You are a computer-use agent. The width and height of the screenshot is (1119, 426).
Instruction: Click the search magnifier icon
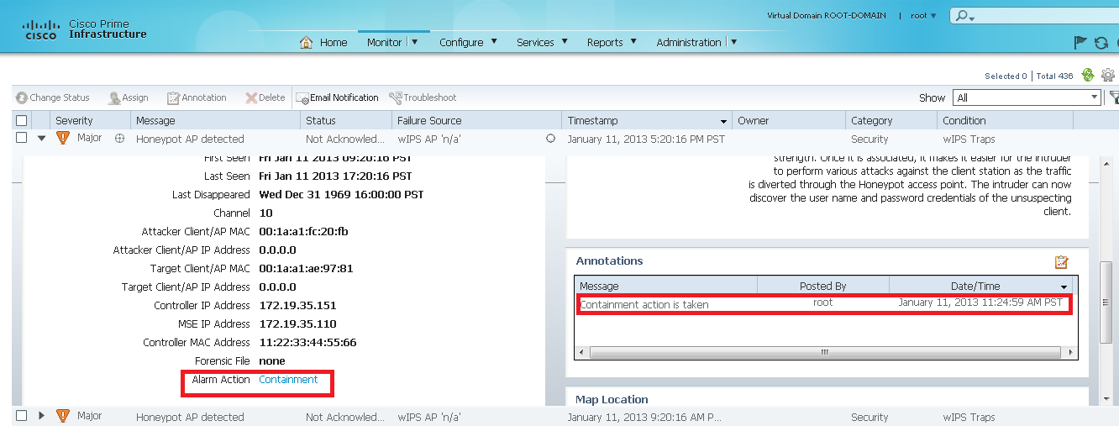tap(964, 16)
